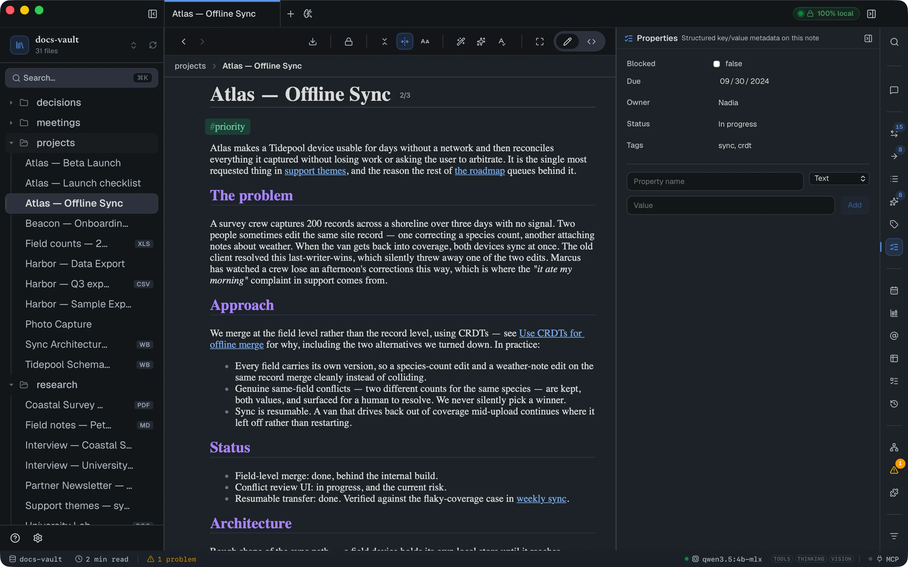Follow the roadmap link
908x567 pixels.
coord(480,171)
